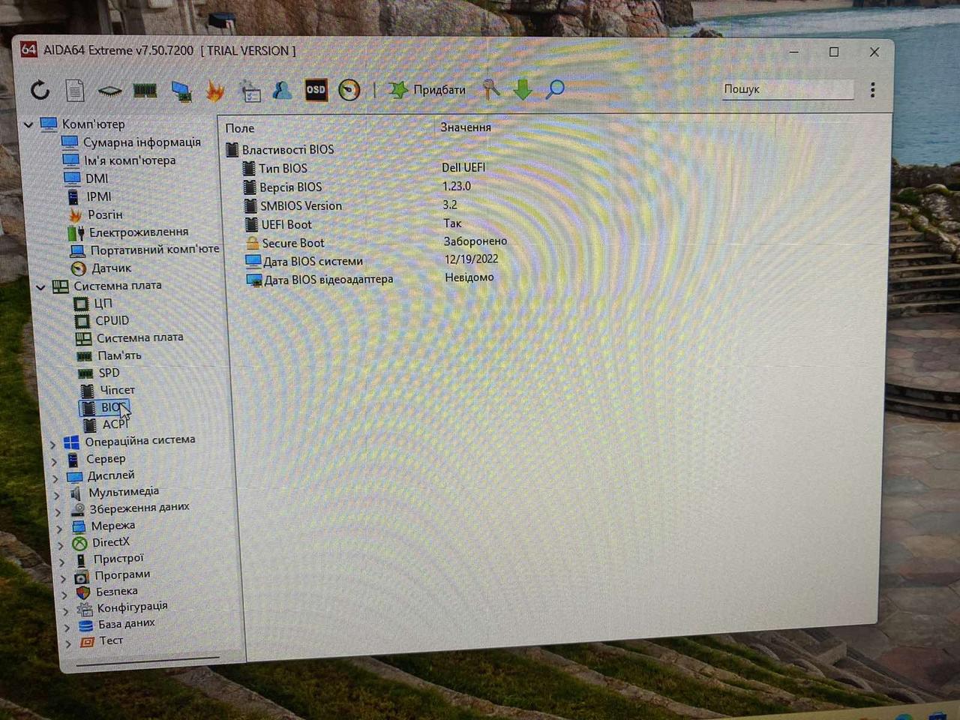Focus the Пошук search field
This screenshot has height=720, width=960.
pyautogui.click(x=787, y=89)
